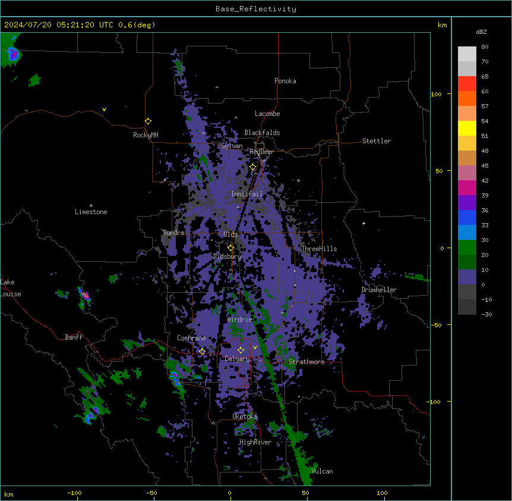Screen dimensions: 512x501
Task: Click the Calgary city label
Action: [238, 359]
